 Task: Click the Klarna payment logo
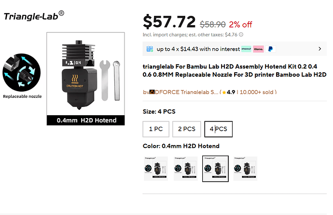[258, 49]
